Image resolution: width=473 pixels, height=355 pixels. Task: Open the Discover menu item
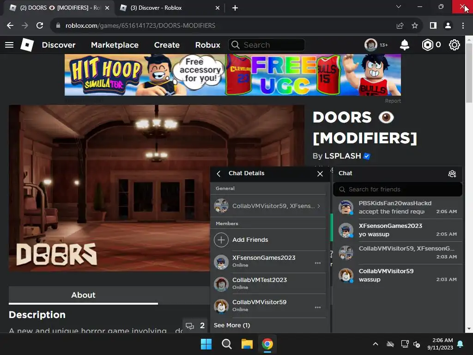(x=59, y=45)
